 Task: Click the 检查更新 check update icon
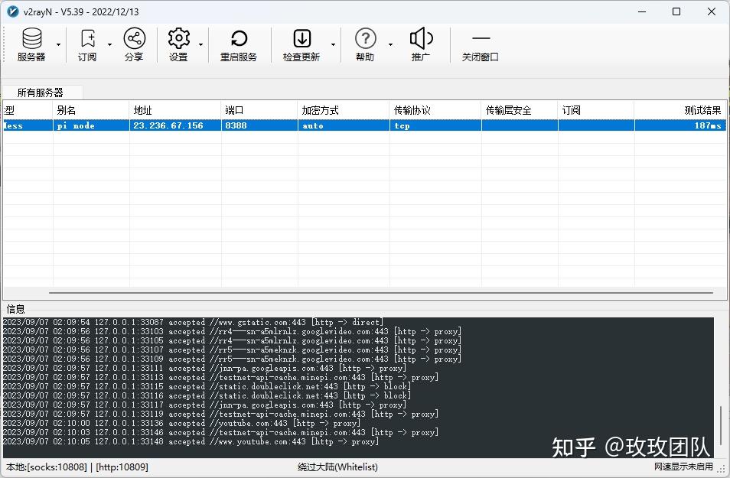[x=302, y=39]
